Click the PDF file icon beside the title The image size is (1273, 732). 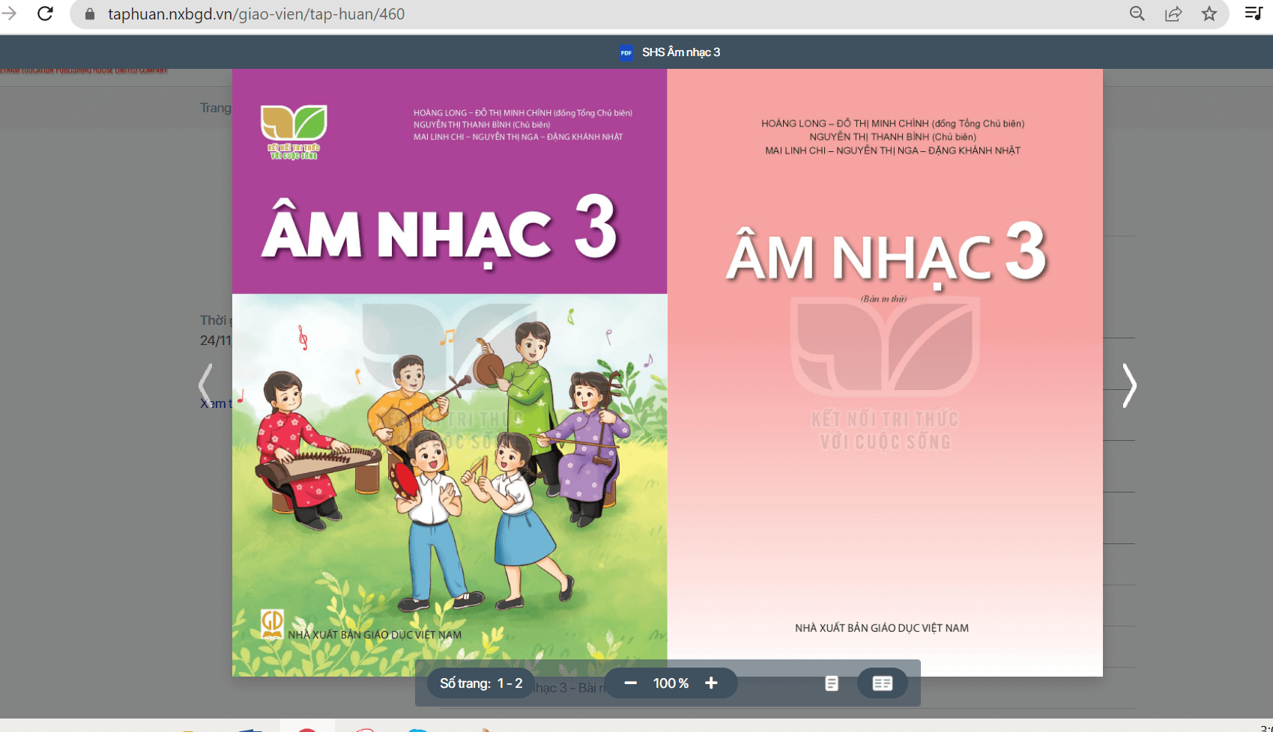(x=626, y=52)
